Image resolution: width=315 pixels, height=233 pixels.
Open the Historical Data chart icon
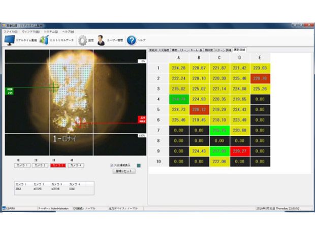pyautogui.click(x=44, y=40)
